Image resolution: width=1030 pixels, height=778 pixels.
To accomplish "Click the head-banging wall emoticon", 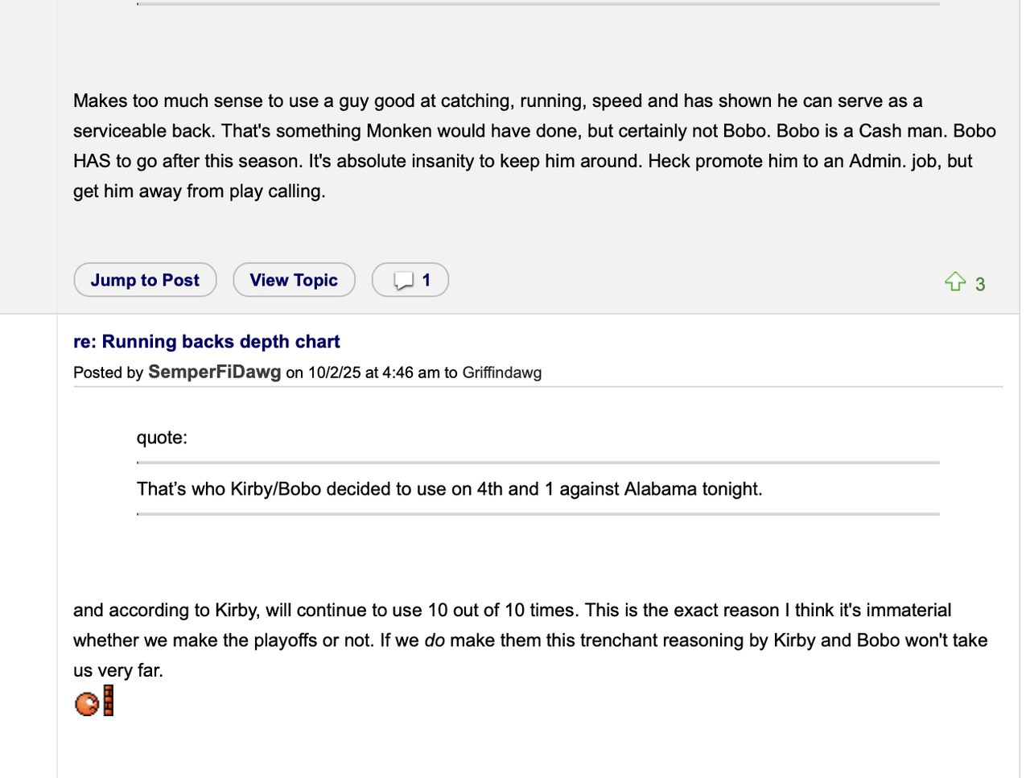I will click(94, 702).
